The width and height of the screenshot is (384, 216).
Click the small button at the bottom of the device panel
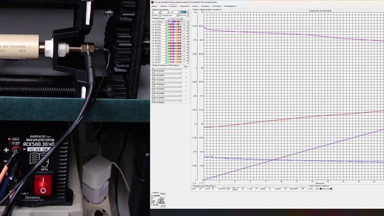[x=163, y=205]
